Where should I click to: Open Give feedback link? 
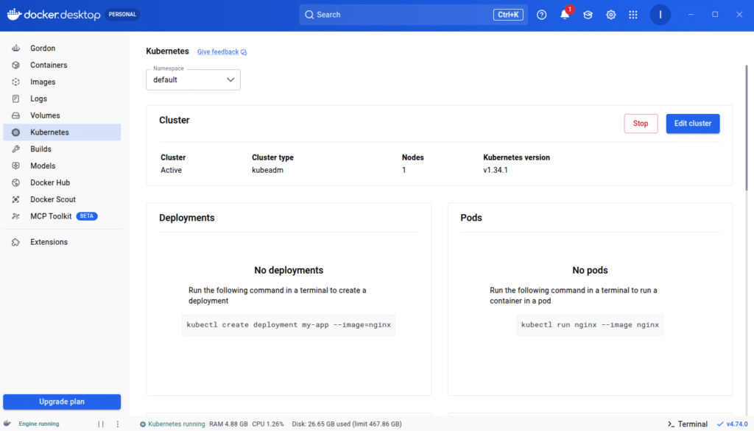click(x=218, y=52)
